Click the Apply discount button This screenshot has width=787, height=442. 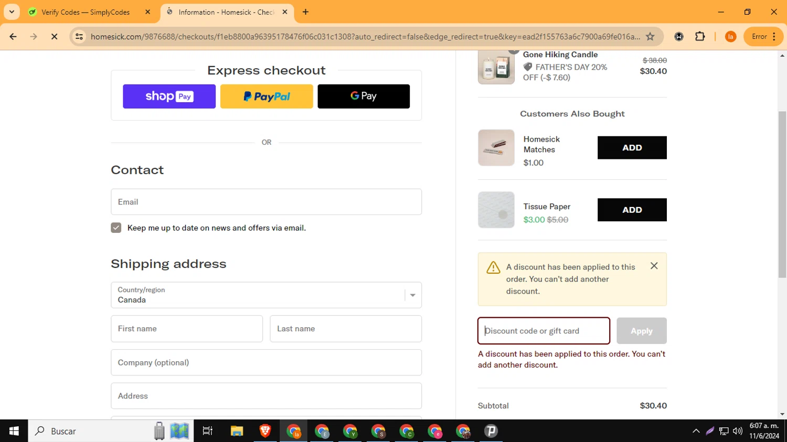point(642,331)
